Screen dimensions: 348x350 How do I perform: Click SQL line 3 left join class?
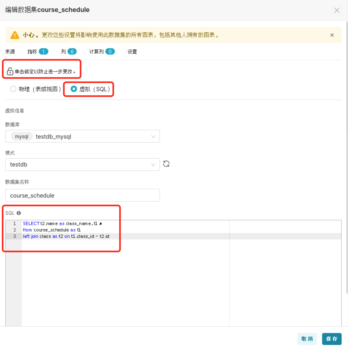pos(66,236)
